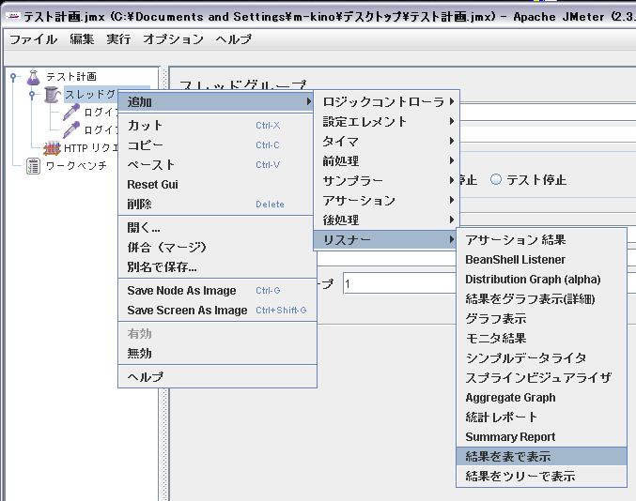Choose Save Node As Image
Screen dimensions: 636x501
pos(181,290)
